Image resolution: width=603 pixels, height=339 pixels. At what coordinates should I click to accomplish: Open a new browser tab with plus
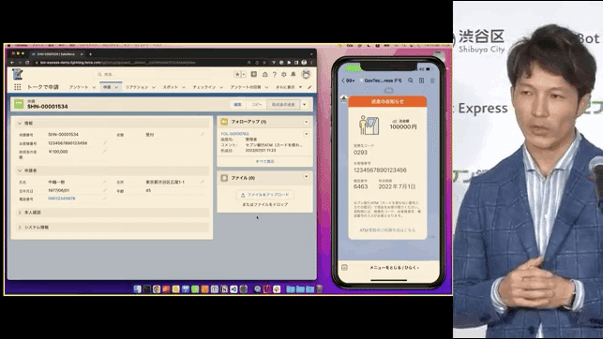click(x=90, y=54)
